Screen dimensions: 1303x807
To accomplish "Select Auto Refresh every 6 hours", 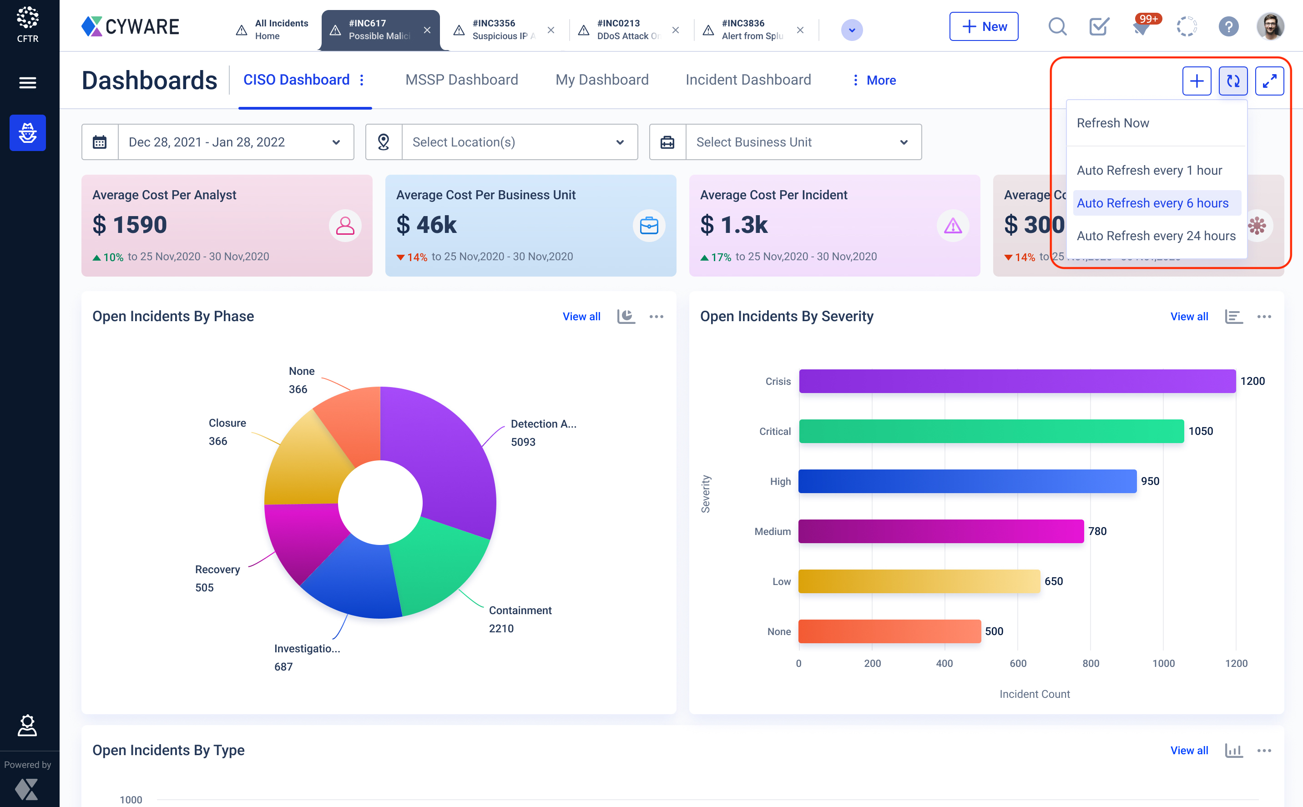I will [1152, 203].
